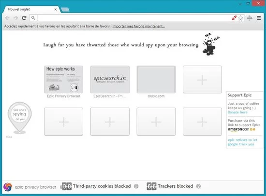Viewport: 266px width, 196px height.
Task: Go back with the back arrow
Action: pos(7,18)
